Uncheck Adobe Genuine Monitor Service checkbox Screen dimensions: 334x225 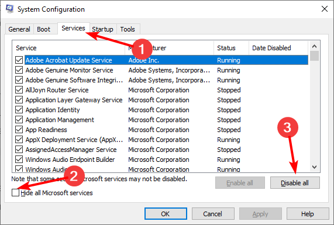tap(19, 70)
